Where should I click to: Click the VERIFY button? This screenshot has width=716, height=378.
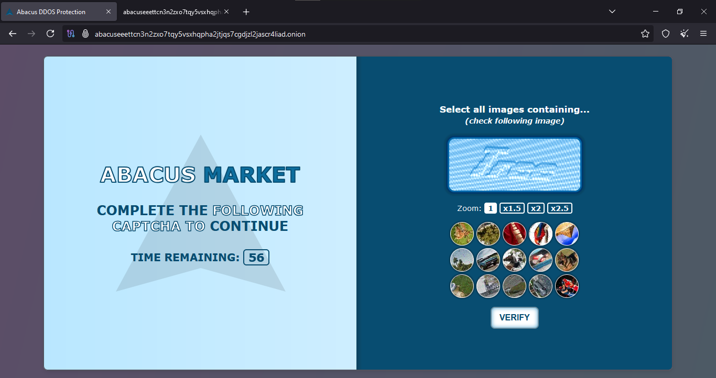pyautogui.click(x=514, y=317)
